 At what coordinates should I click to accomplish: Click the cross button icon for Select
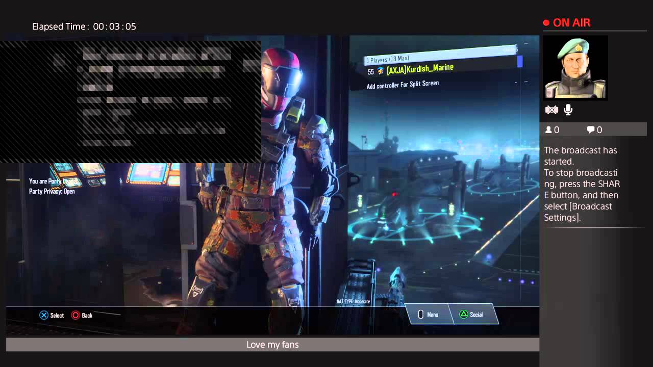[44, 316]
